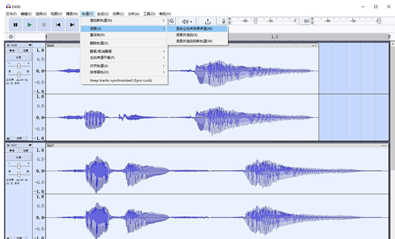Click the Stop button
This screenshot has width=395, height=239.
43,24
